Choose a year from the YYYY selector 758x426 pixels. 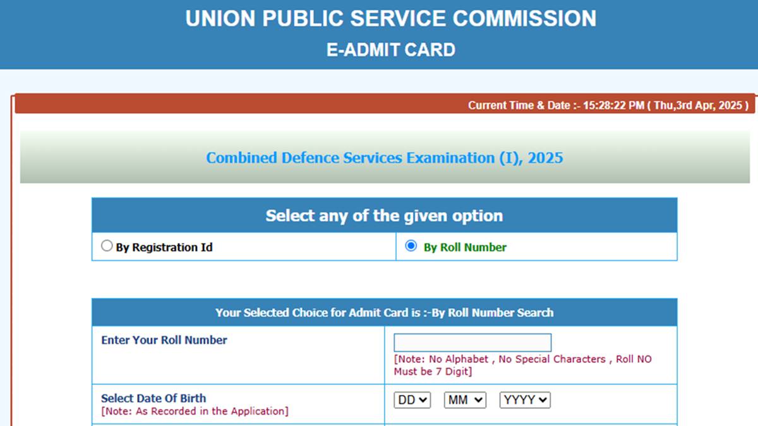pos(525,399)
